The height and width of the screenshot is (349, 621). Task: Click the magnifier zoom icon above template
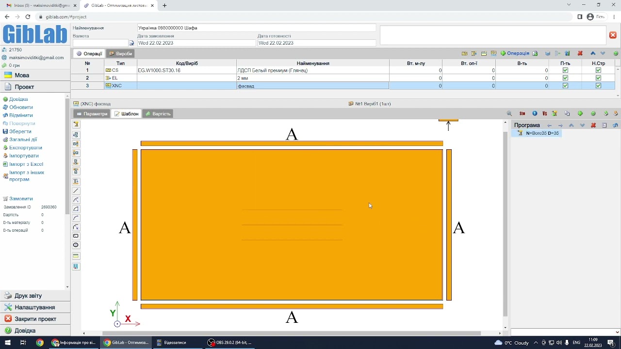click(509, 113)
